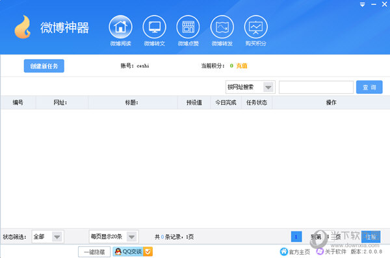Click the orange checkmark beside QQ交谈
The height and width of the screenshot is (258, 390).
[x=148, y=252]
